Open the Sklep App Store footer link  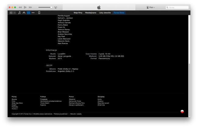[x=17, y=103]
